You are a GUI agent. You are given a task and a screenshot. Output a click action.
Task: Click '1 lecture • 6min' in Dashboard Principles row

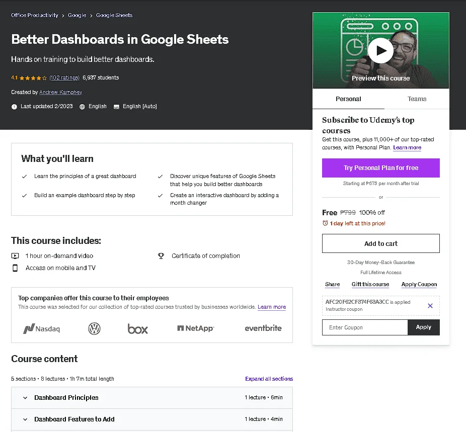coord(264,397)
